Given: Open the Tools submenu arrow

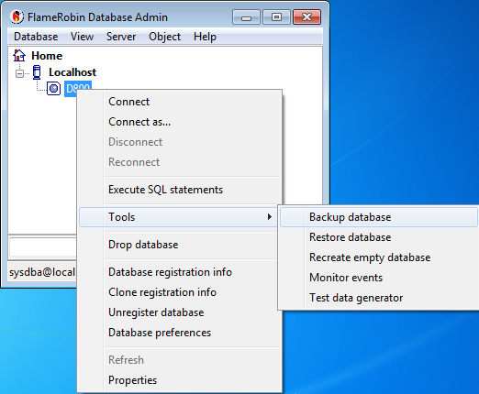Looking at the screenshot, I should coord(269,217).
